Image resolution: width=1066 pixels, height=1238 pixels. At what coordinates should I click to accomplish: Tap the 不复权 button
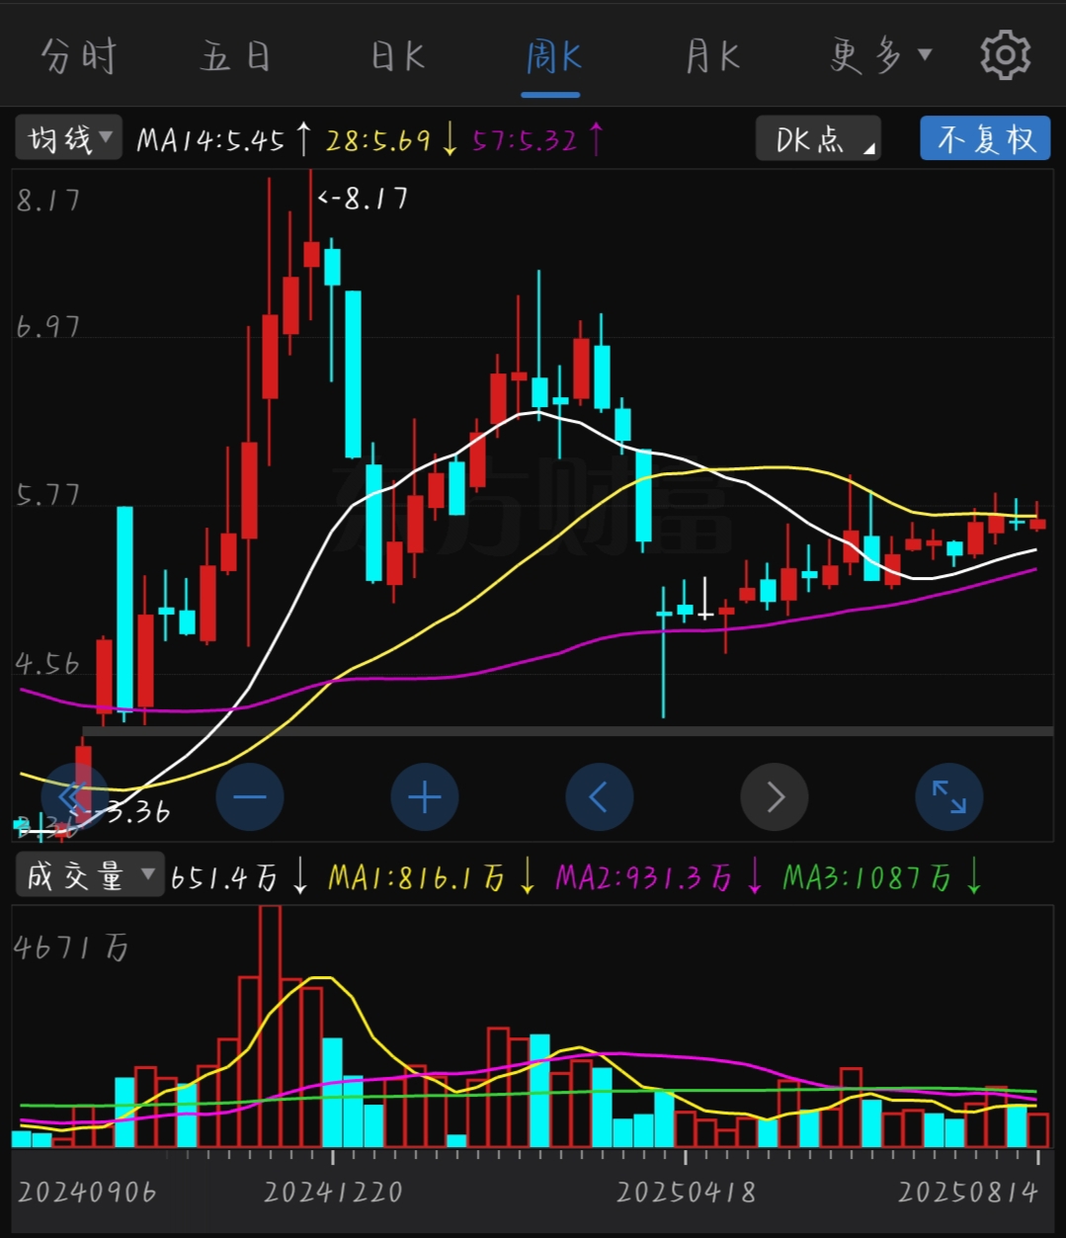tap(985, 138)
